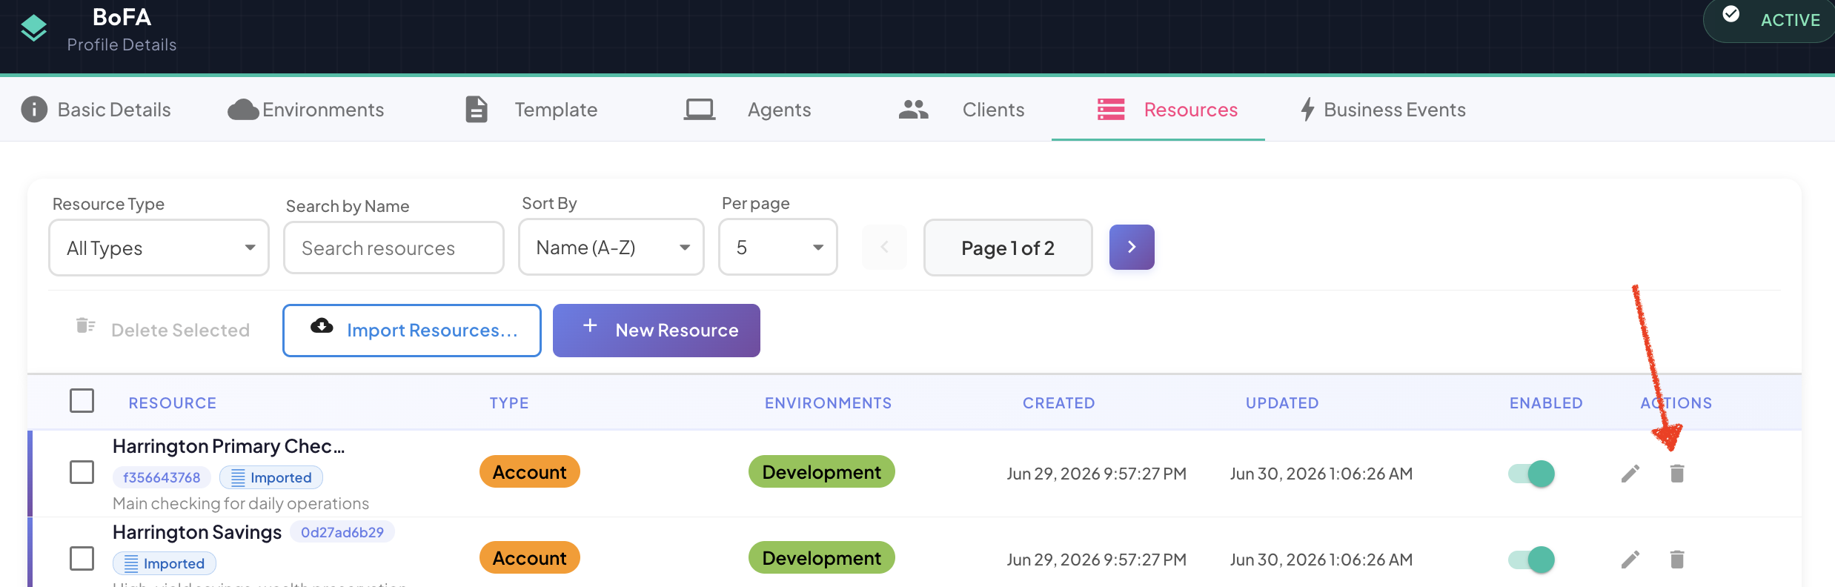This screenshot has height=587, width=1835.
Task: Click the Page 1 of 2 indicator
Action: tap(1008, 248)
